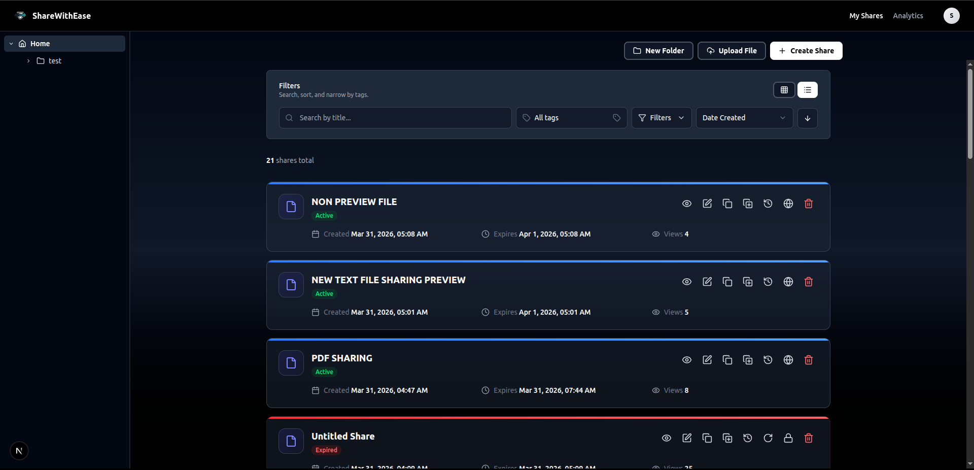
Task: Open the Date Created sort dropdown
Action: coord(744,118)
